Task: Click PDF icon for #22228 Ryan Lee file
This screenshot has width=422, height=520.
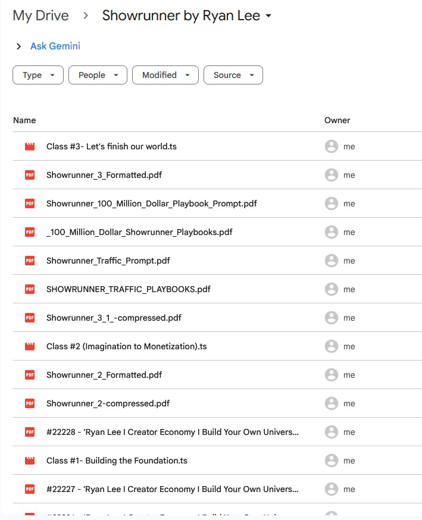Action: pos(30,432)
